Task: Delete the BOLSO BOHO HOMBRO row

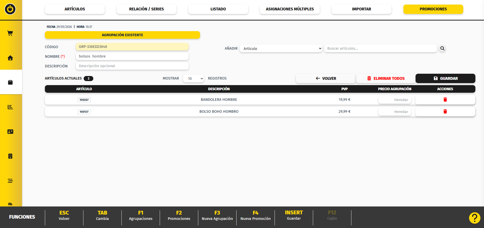Action: pos(445,111)
